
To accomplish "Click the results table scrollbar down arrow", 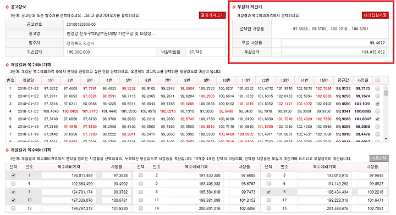I will (386, 139).
